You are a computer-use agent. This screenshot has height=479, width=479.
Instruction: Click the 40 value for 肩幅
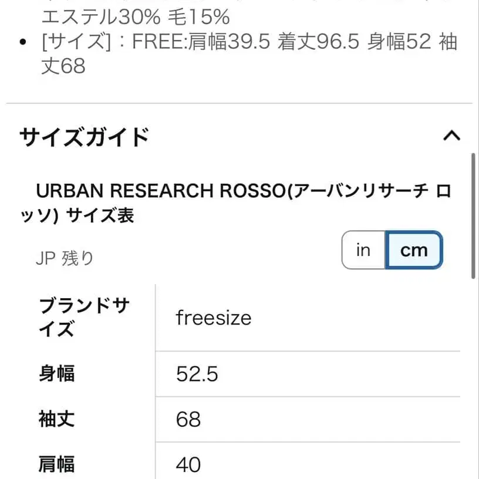pos(188,465)
